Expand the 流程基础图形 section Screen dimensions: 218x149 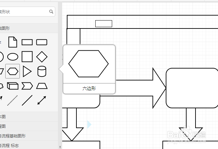pyautogui.click(x=29, y=136)
